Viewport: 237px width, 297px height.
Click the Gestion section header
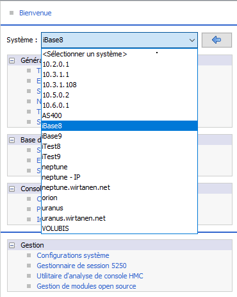[x=120, y=245]
